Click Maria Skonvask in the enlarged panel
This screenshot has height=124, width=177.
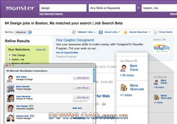pos(137,87)
